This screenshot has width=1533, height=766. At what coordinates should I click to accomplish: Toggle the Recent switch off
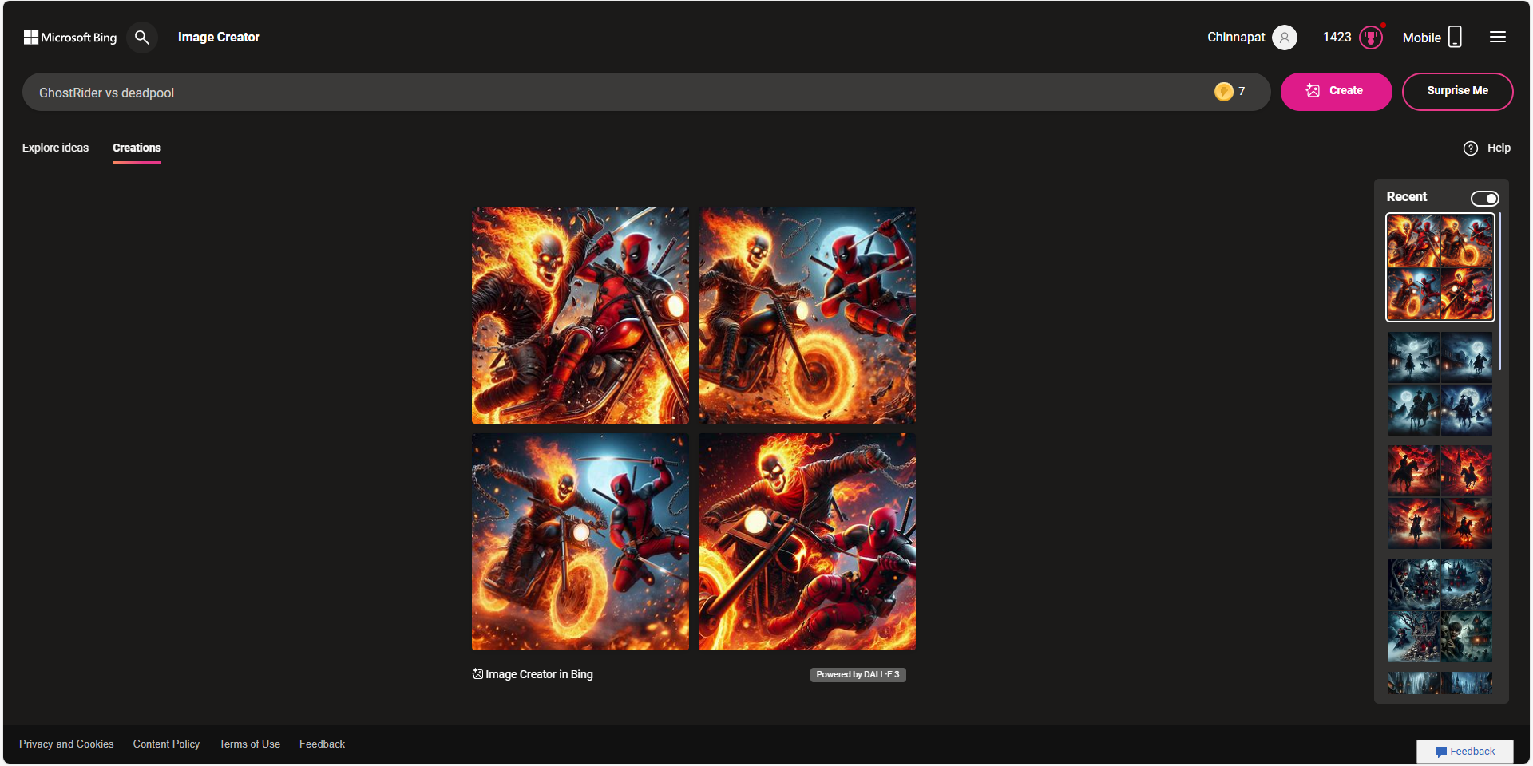pyautogui.click(x=1484, y=198)
